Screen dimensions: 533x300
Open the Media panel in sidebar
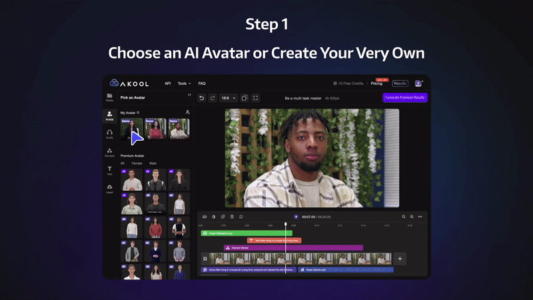pos(109,97)
